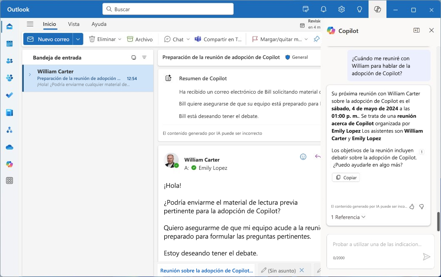This screenshot has width=441, height=277.
Task: Open the Mail icon in left sidebar
Action: pos(10,26)
